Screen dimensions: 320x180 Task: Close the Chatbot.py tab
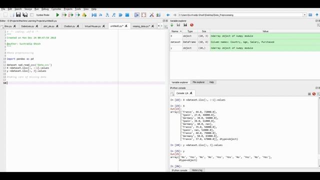coord(78,26)
